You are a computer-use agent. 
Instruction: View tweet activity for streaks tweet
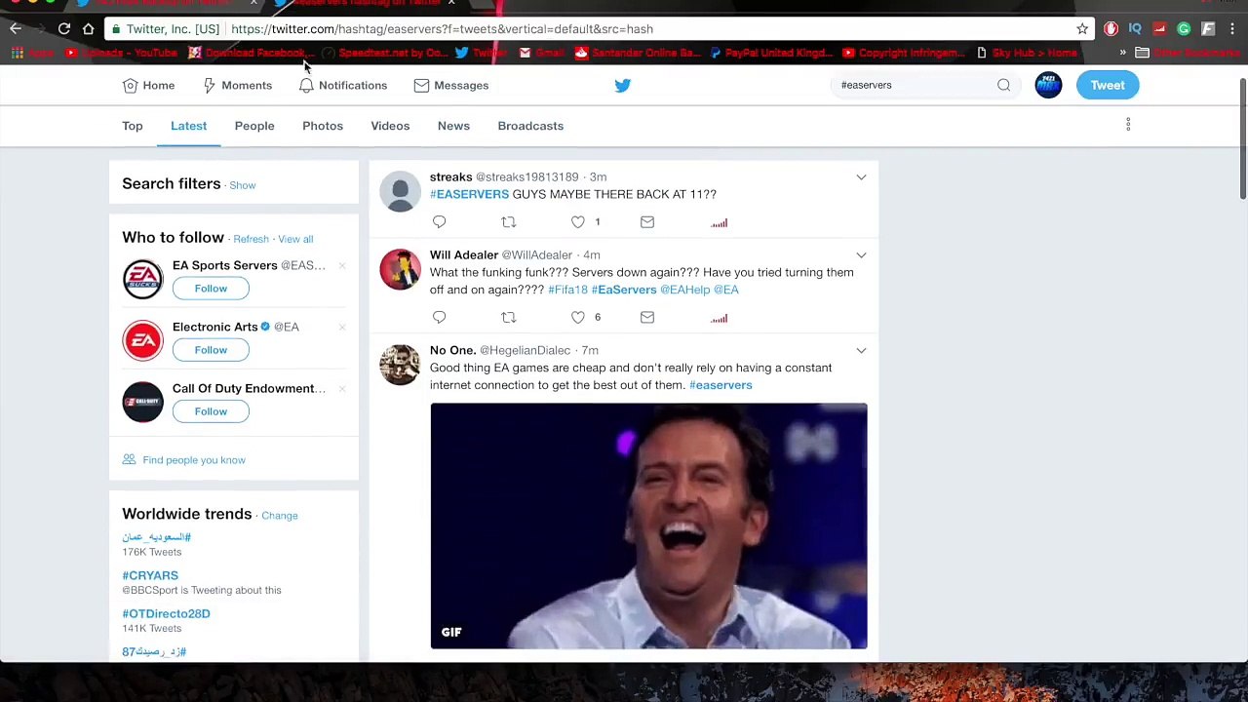(720, 223)
